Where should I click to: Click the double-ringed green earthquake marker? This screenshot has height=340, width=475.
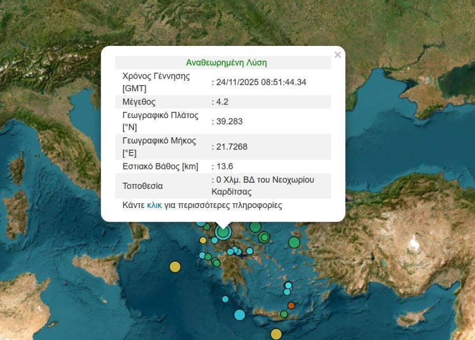point(264,237)
